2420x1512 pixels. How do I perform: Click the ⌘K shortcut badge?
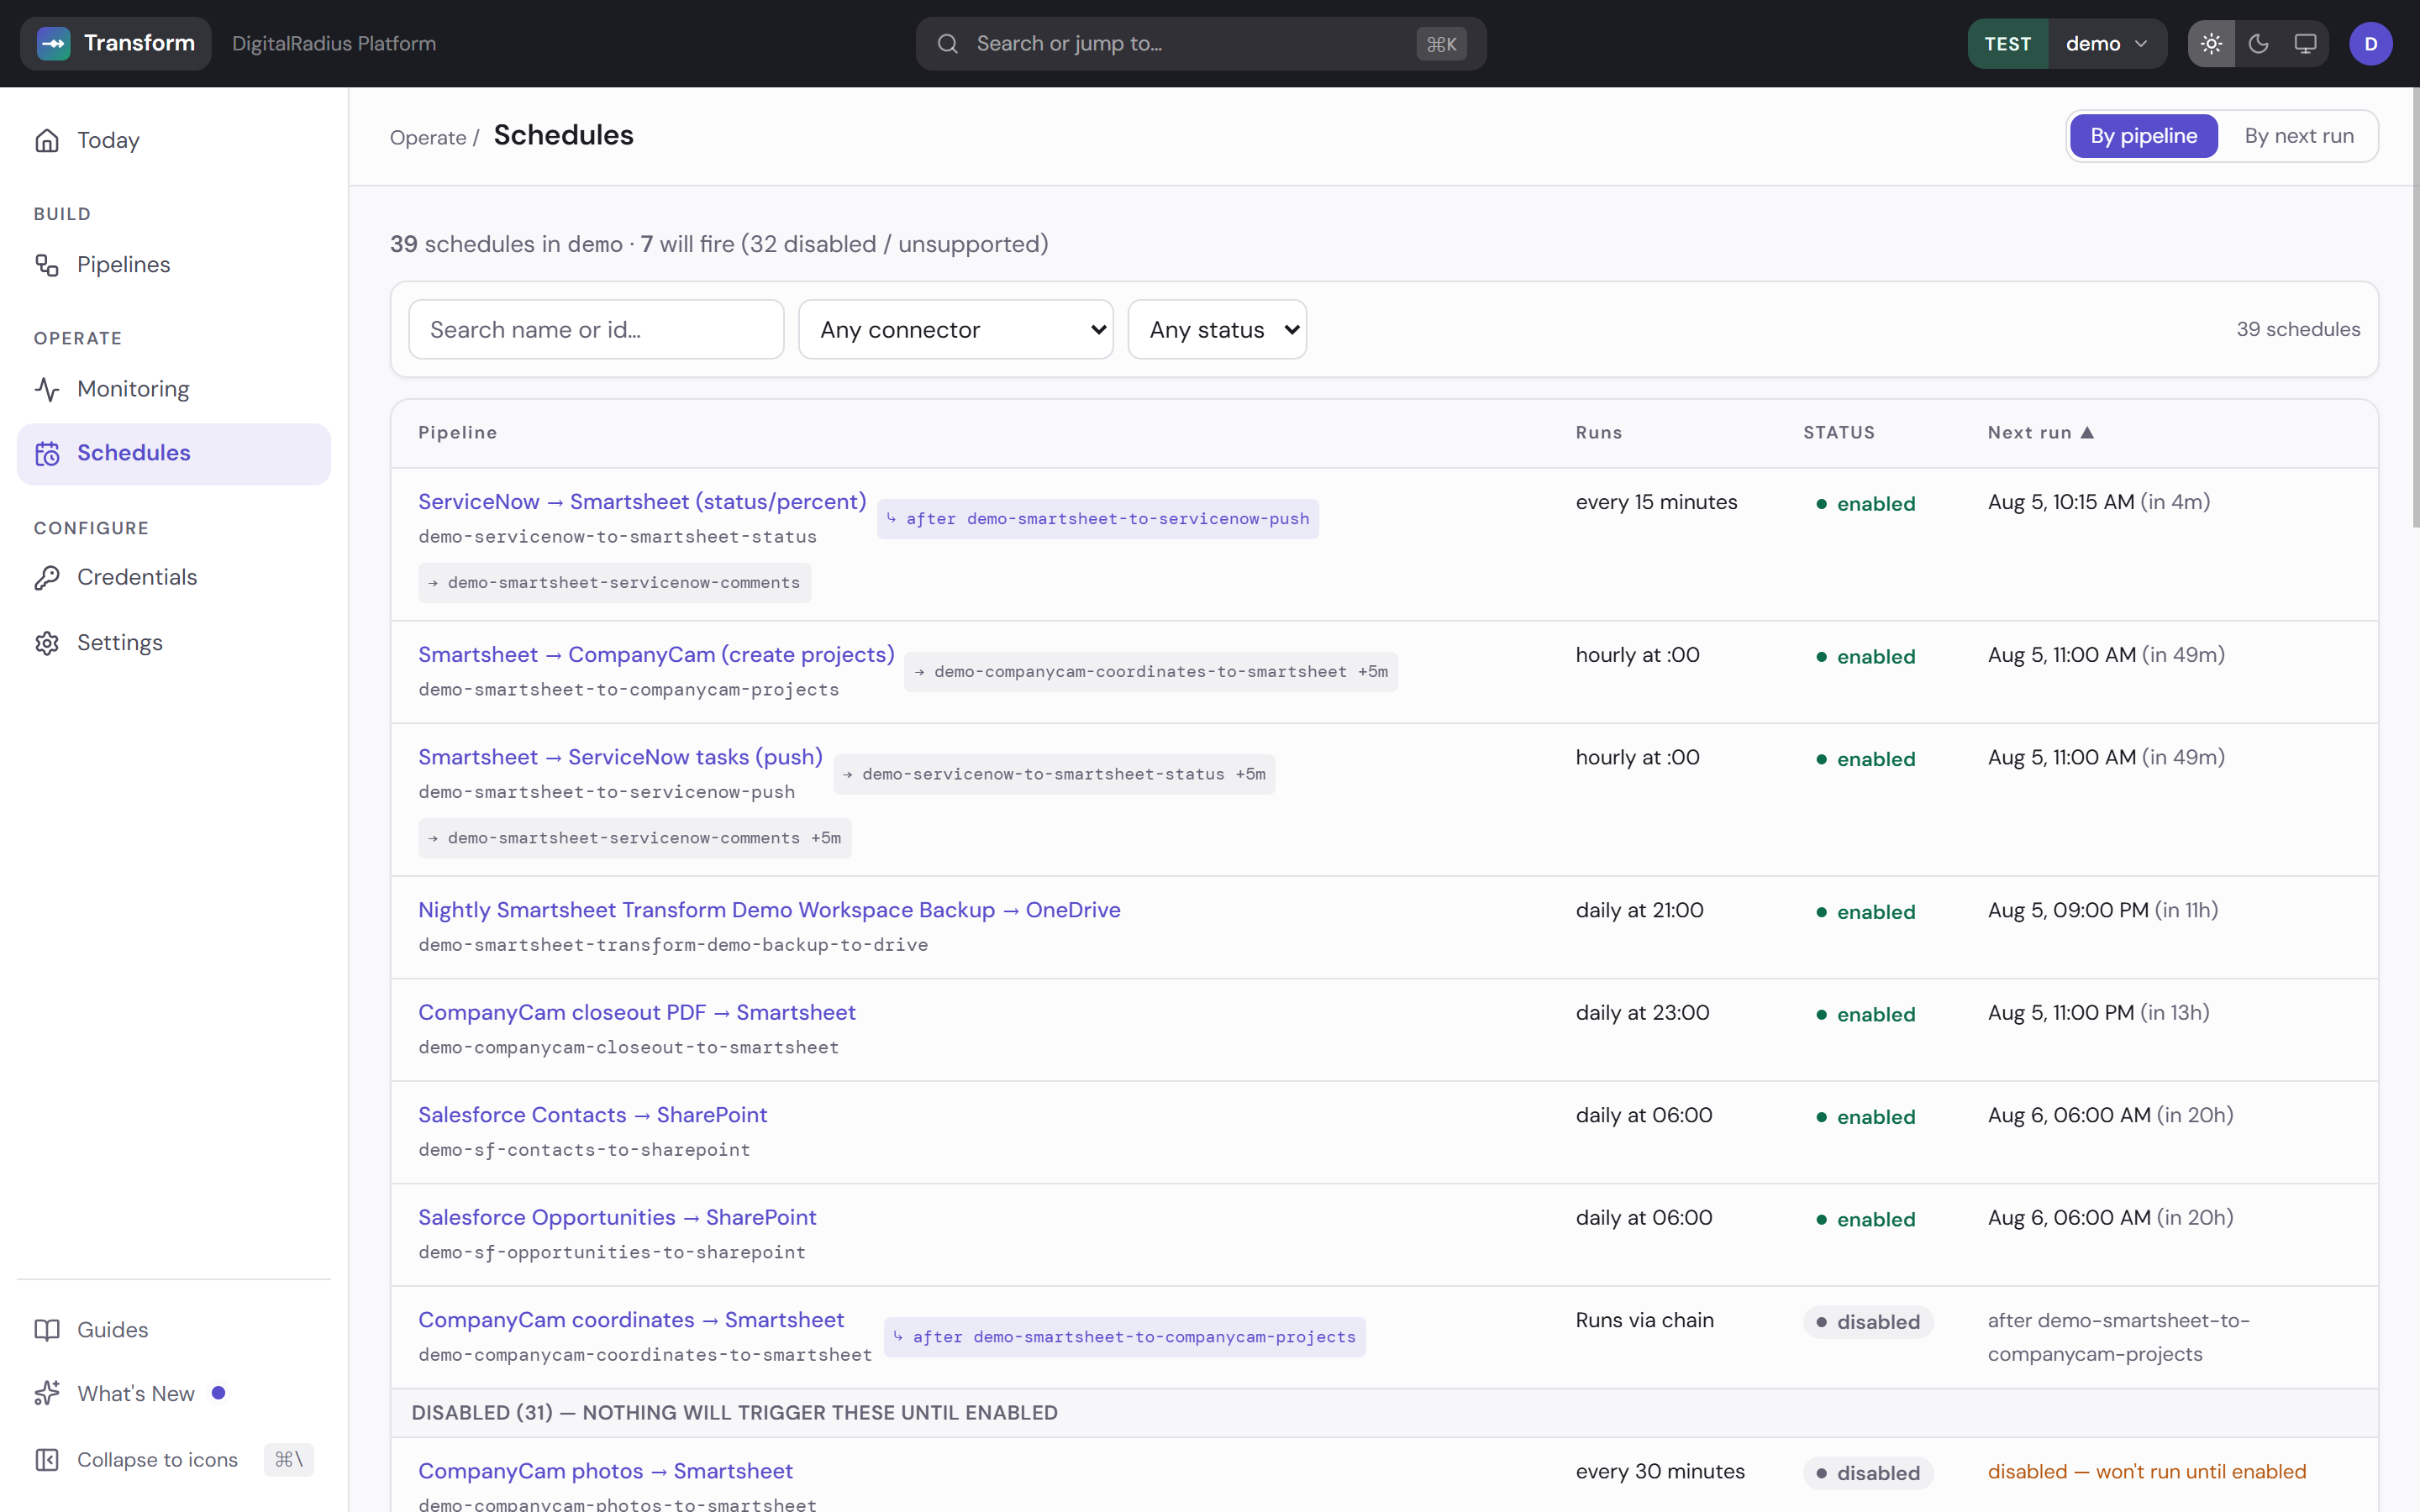(x=1441, y=44)
